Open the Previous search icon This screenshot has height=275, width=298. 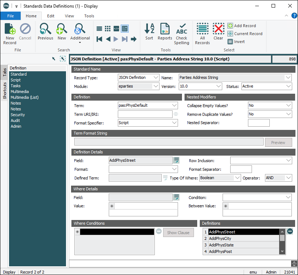pyautogui.click(x=45, y=30)
